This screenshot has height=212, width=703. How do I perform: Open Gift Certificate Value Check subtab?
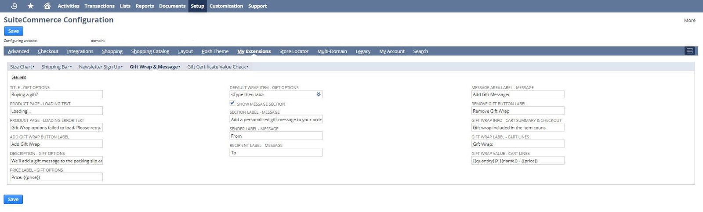[x=217, y=67]
